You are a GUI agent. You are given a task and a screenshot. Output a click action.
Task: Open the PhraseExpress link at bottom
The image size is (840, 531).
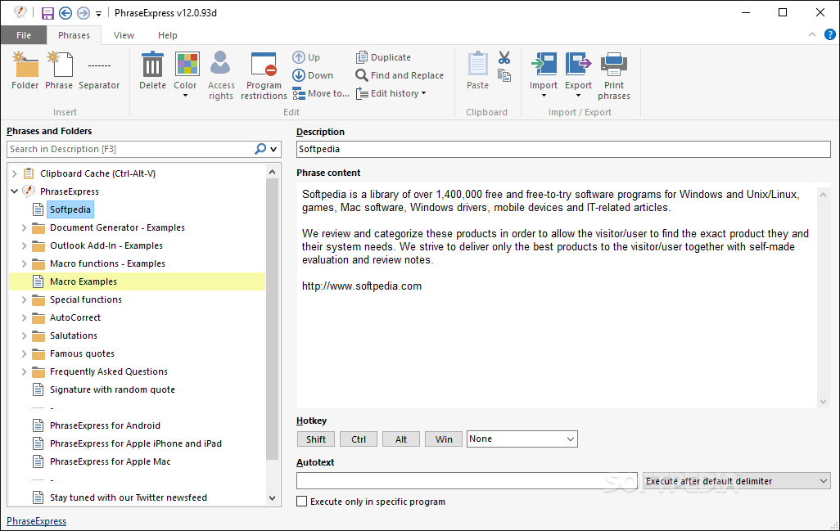point(36,521)
